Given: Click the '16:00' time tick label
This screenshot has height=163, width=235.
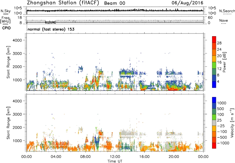Looking at the screenshot, I should (144, 157).
